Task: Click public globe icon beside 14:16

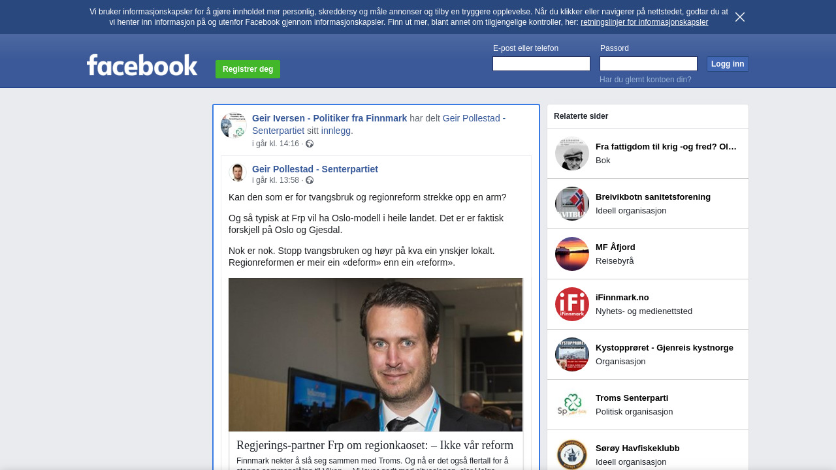Action: click(x=310, y=144)
